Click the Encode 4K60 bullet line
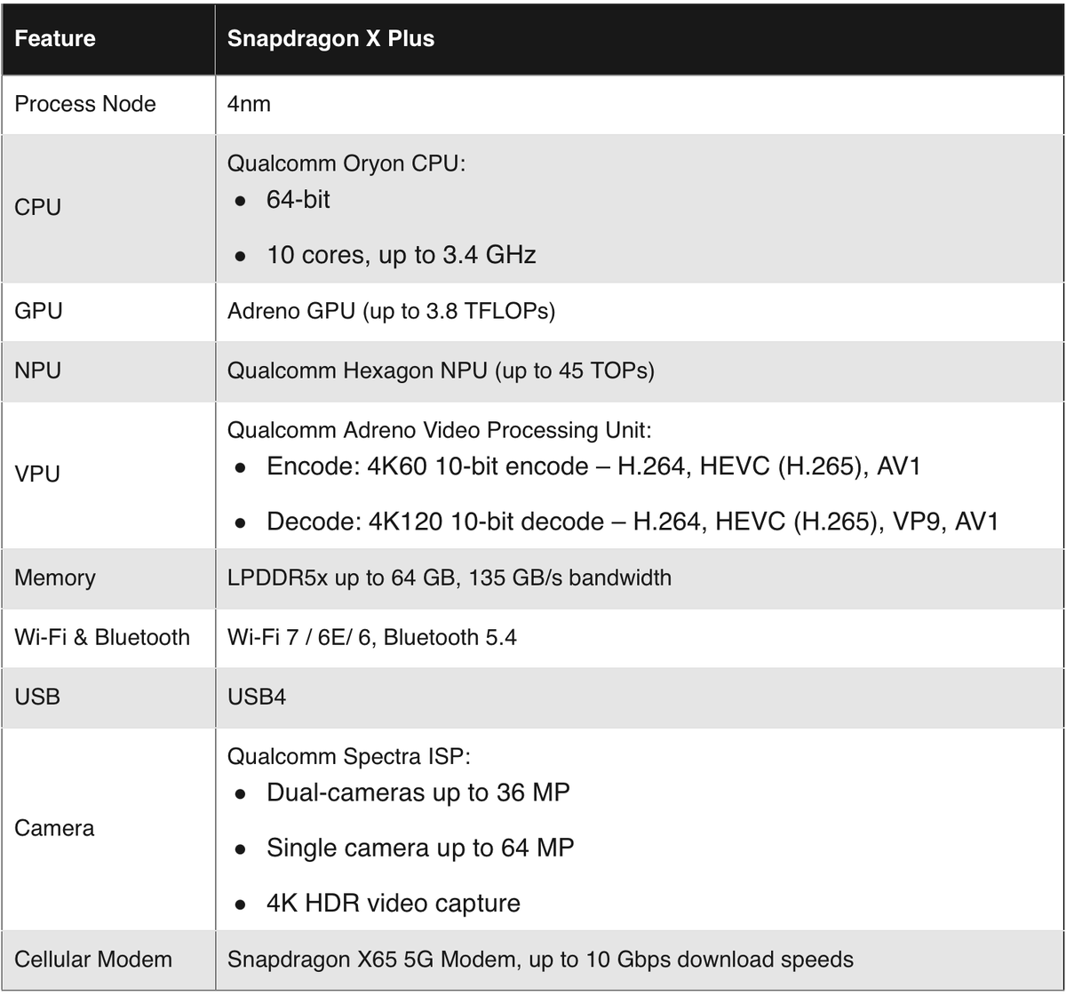Viewport: 1066px width, 996px height. point(593,466)
